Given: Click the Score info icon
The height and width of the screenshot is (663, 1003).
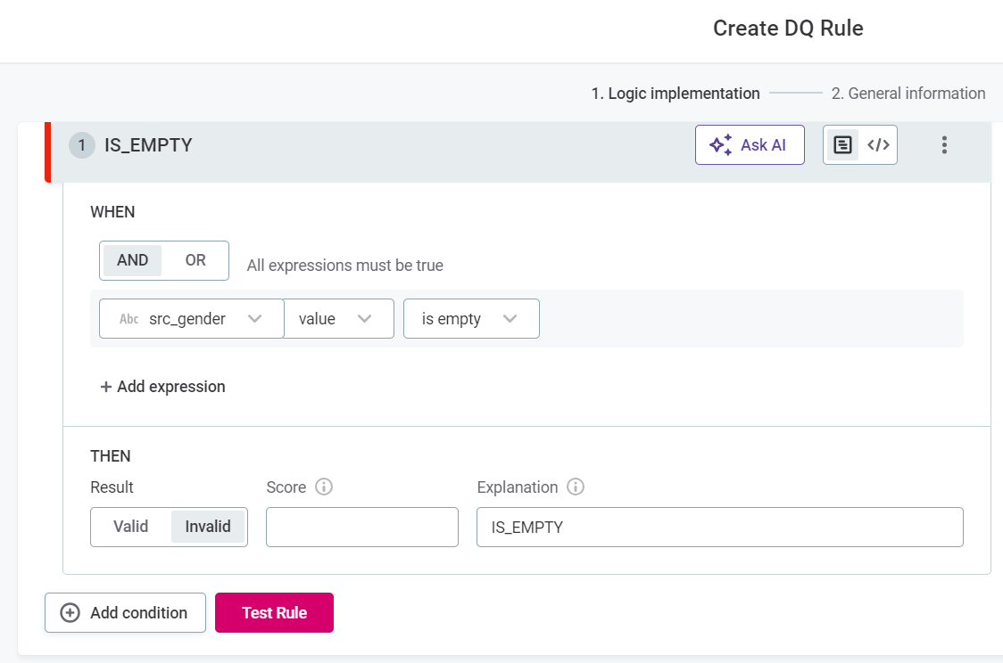Looking at the screenshot, I should pos(325,487).
